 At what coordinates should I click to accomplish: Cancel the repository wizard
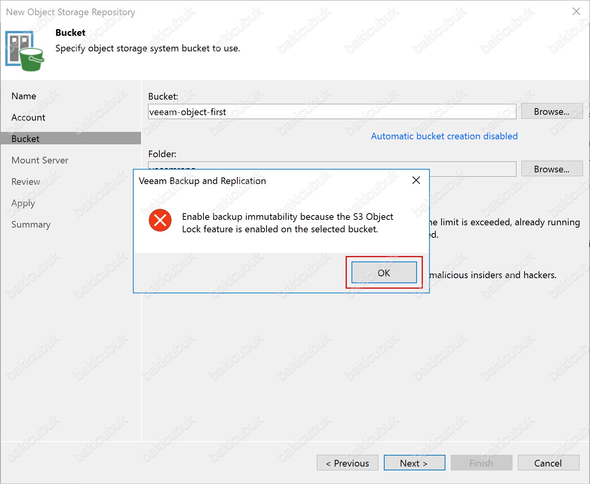(x=548, y=463)
